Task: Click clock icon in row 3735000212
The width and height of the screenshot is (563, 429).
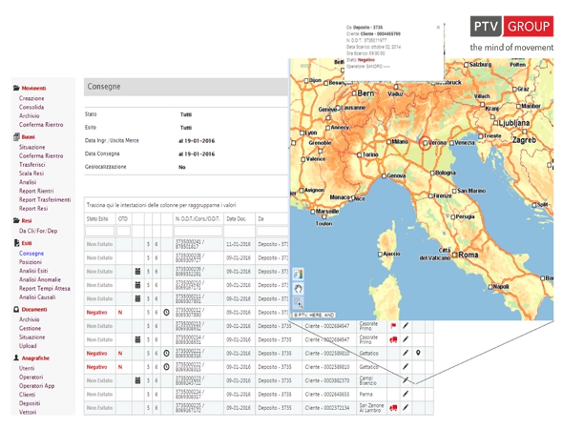Action: pos(166,313)
